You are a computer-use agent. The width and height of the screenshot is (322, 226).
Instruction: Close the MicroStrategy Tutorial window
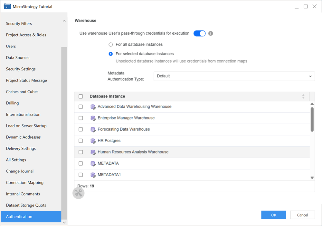coord(314,6)
